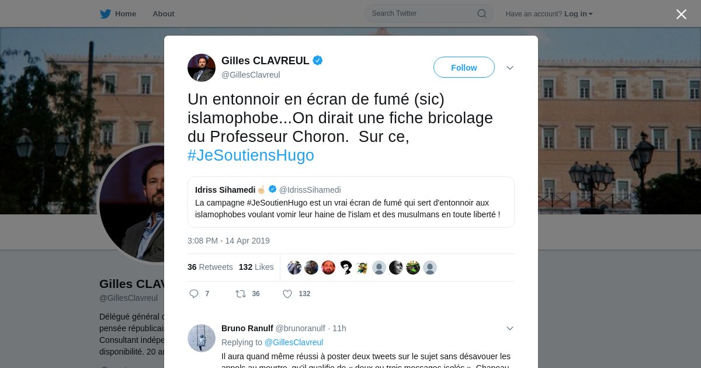Screen dimensions: 701x368
Task: Close the tweet overlay with the X
Action: click(681, 14)
